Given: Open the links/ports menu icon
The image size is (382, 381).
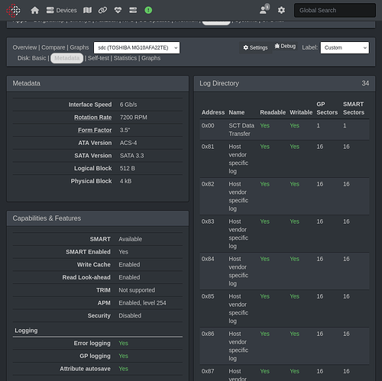Looking at the screenshot, I should [x=102, y=11].
